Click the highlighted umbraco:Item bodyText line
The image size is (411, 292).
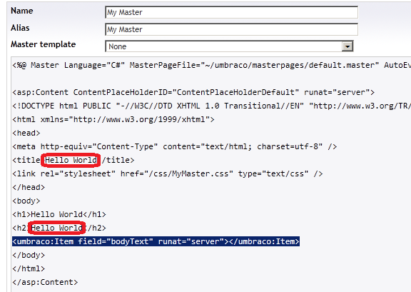tap(156, 241)
